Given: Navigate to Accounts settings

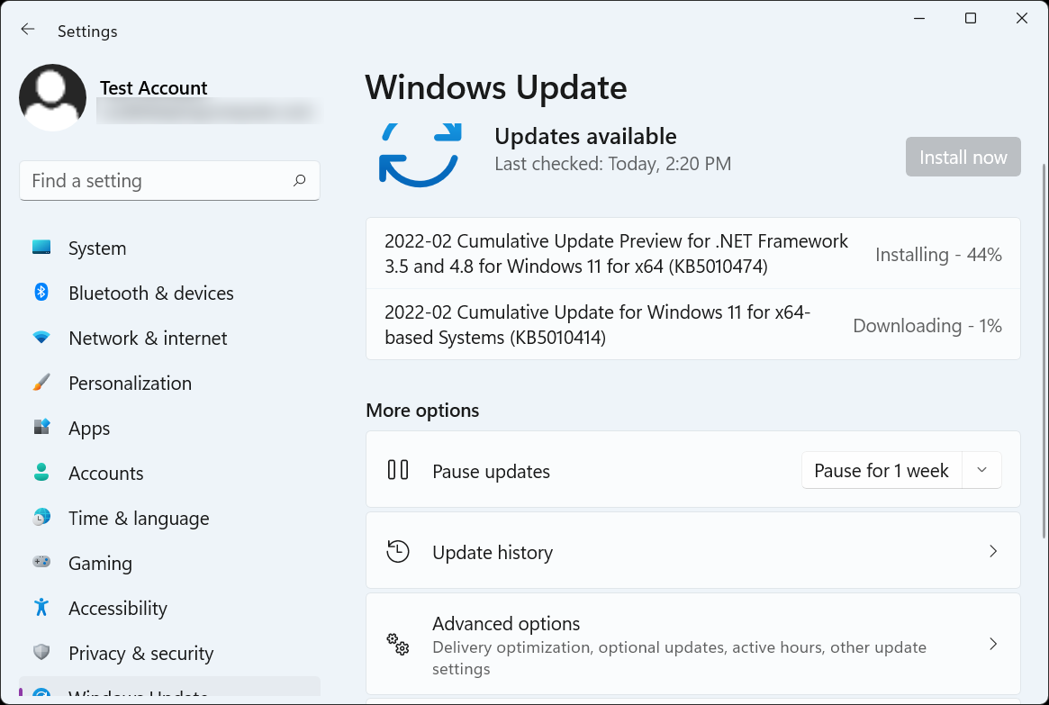Looking at the screenshot, I should pyautogui.click(x=170, y=473).
